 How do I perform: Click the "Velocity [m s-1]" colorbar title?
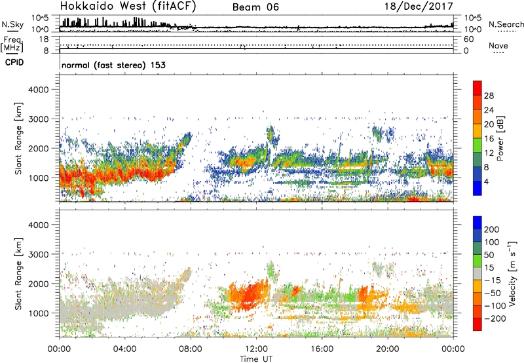[512, 273]
